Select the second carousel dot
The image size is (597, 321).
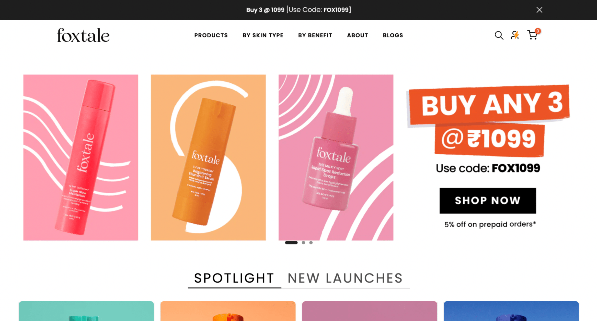(303, 243)
